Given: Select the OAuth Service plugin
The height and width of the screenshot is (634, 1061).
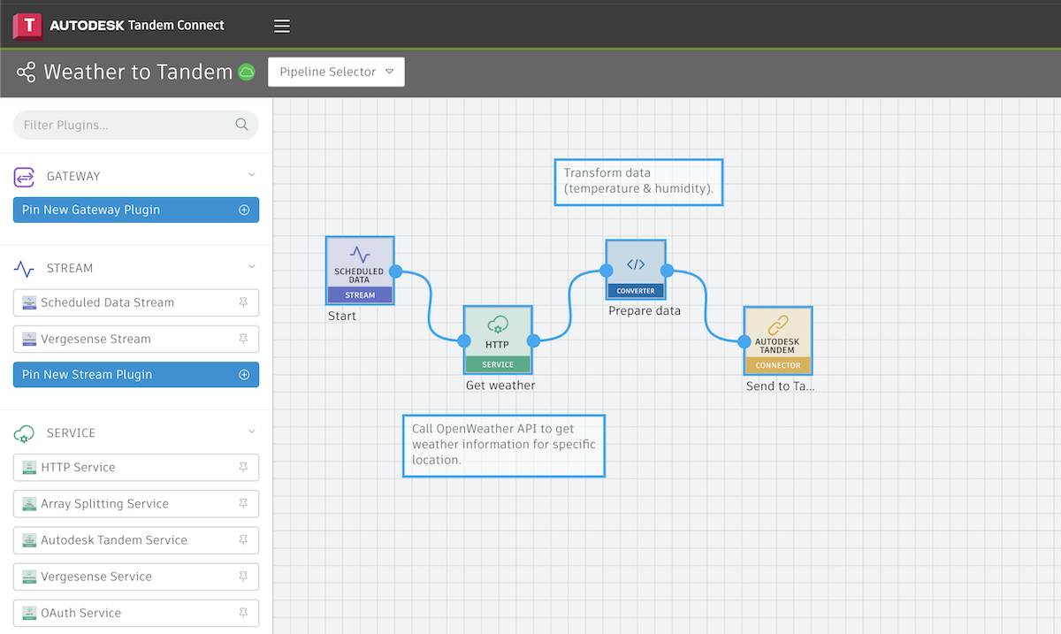Looking at the screenshot, I should 136,613.
